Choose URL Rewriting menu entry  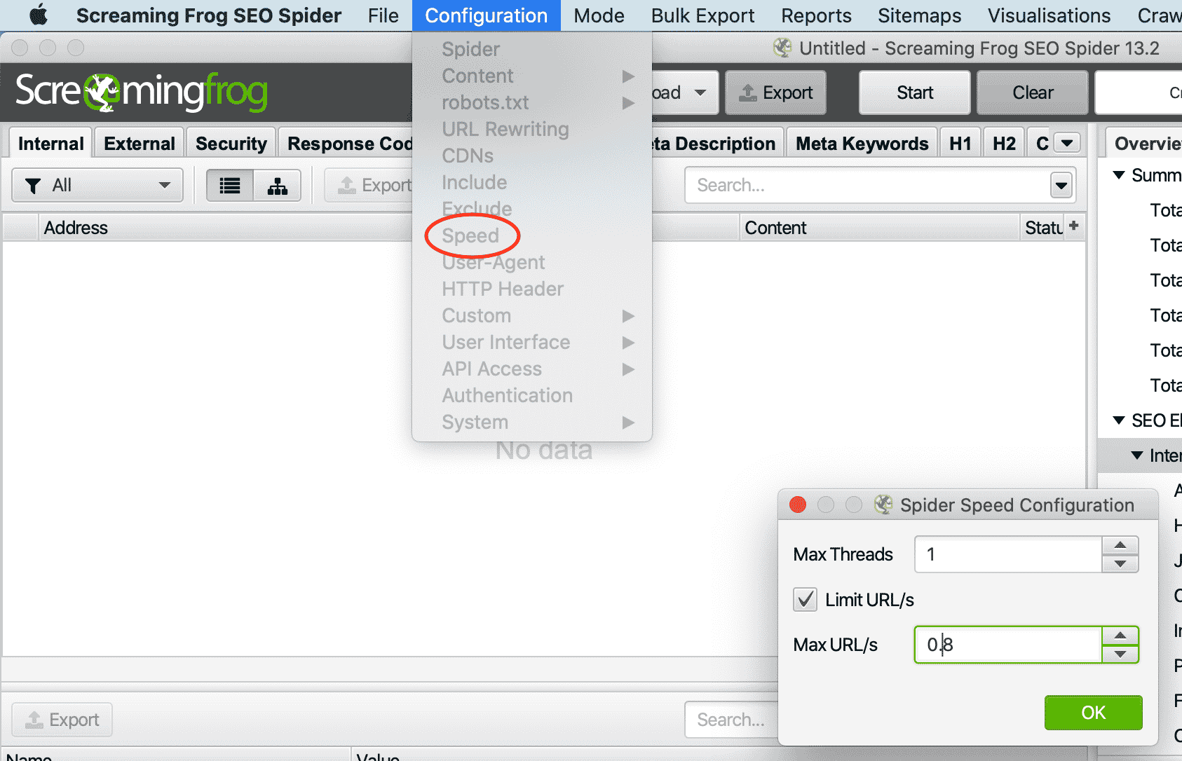[505, 129]
